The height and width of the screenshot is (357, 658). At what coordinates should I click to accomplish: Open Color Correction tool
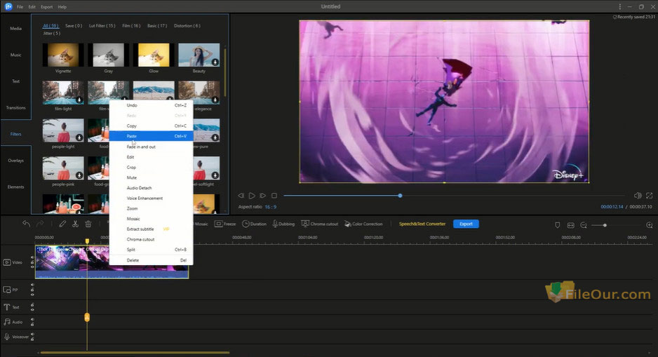(363, 224)
